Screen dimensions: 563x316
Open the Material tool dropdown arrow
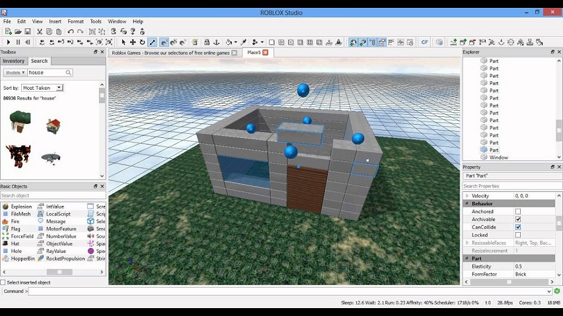click(x=262, y=42)
